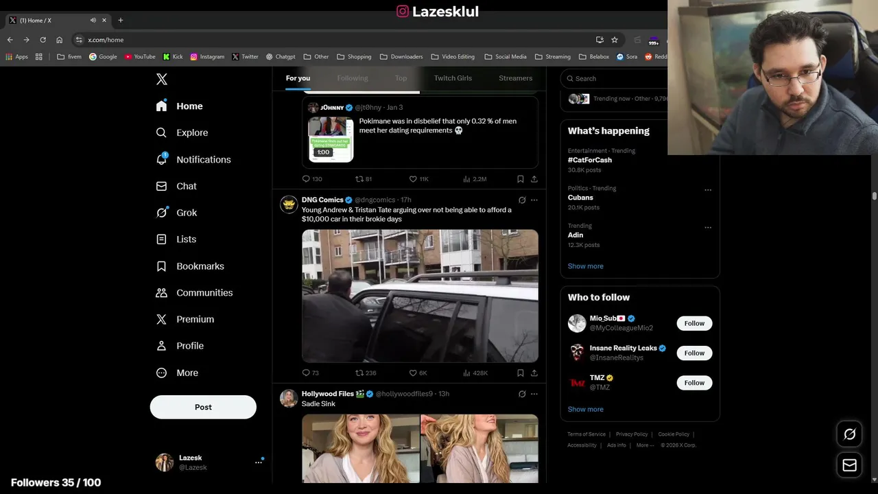
Task: Expand the footer More menu
Action: pyautogui.click(x=644, y=445)
